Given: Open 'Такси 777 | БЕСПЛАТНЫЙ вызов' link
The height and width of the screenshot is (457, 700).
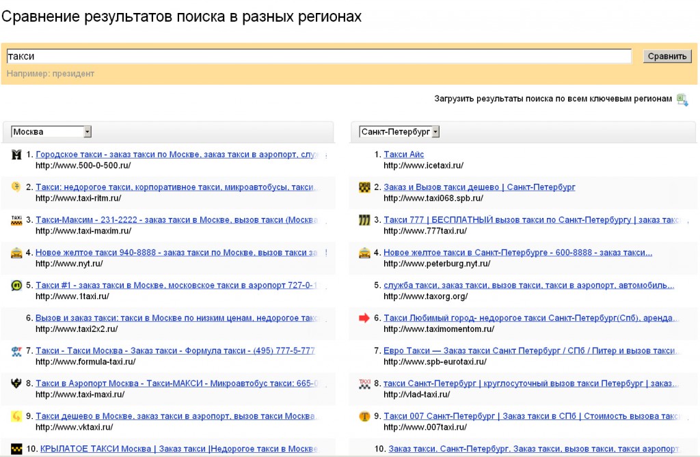Looking at the screenshot, I should pos(532,219).
